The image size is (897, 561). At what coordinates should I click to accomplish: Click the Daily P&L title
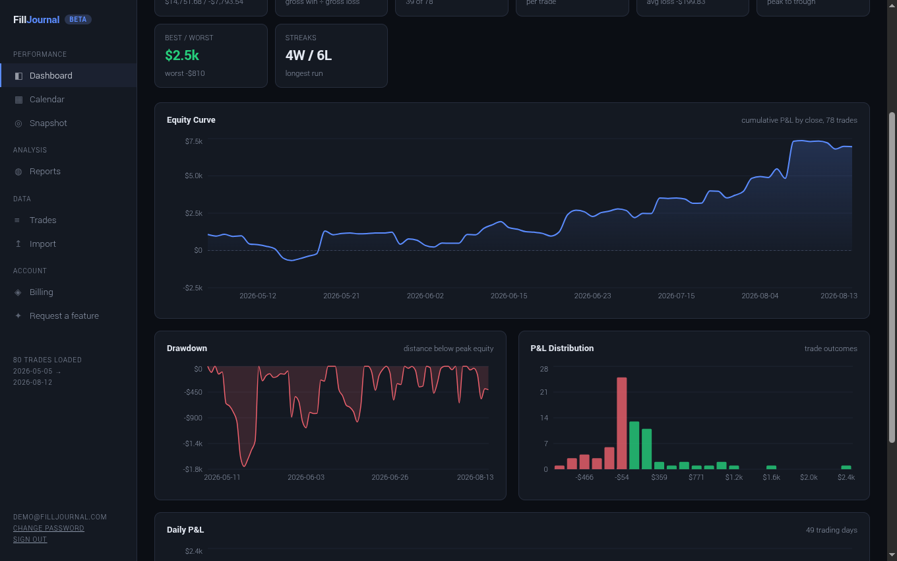click(185, 530)
